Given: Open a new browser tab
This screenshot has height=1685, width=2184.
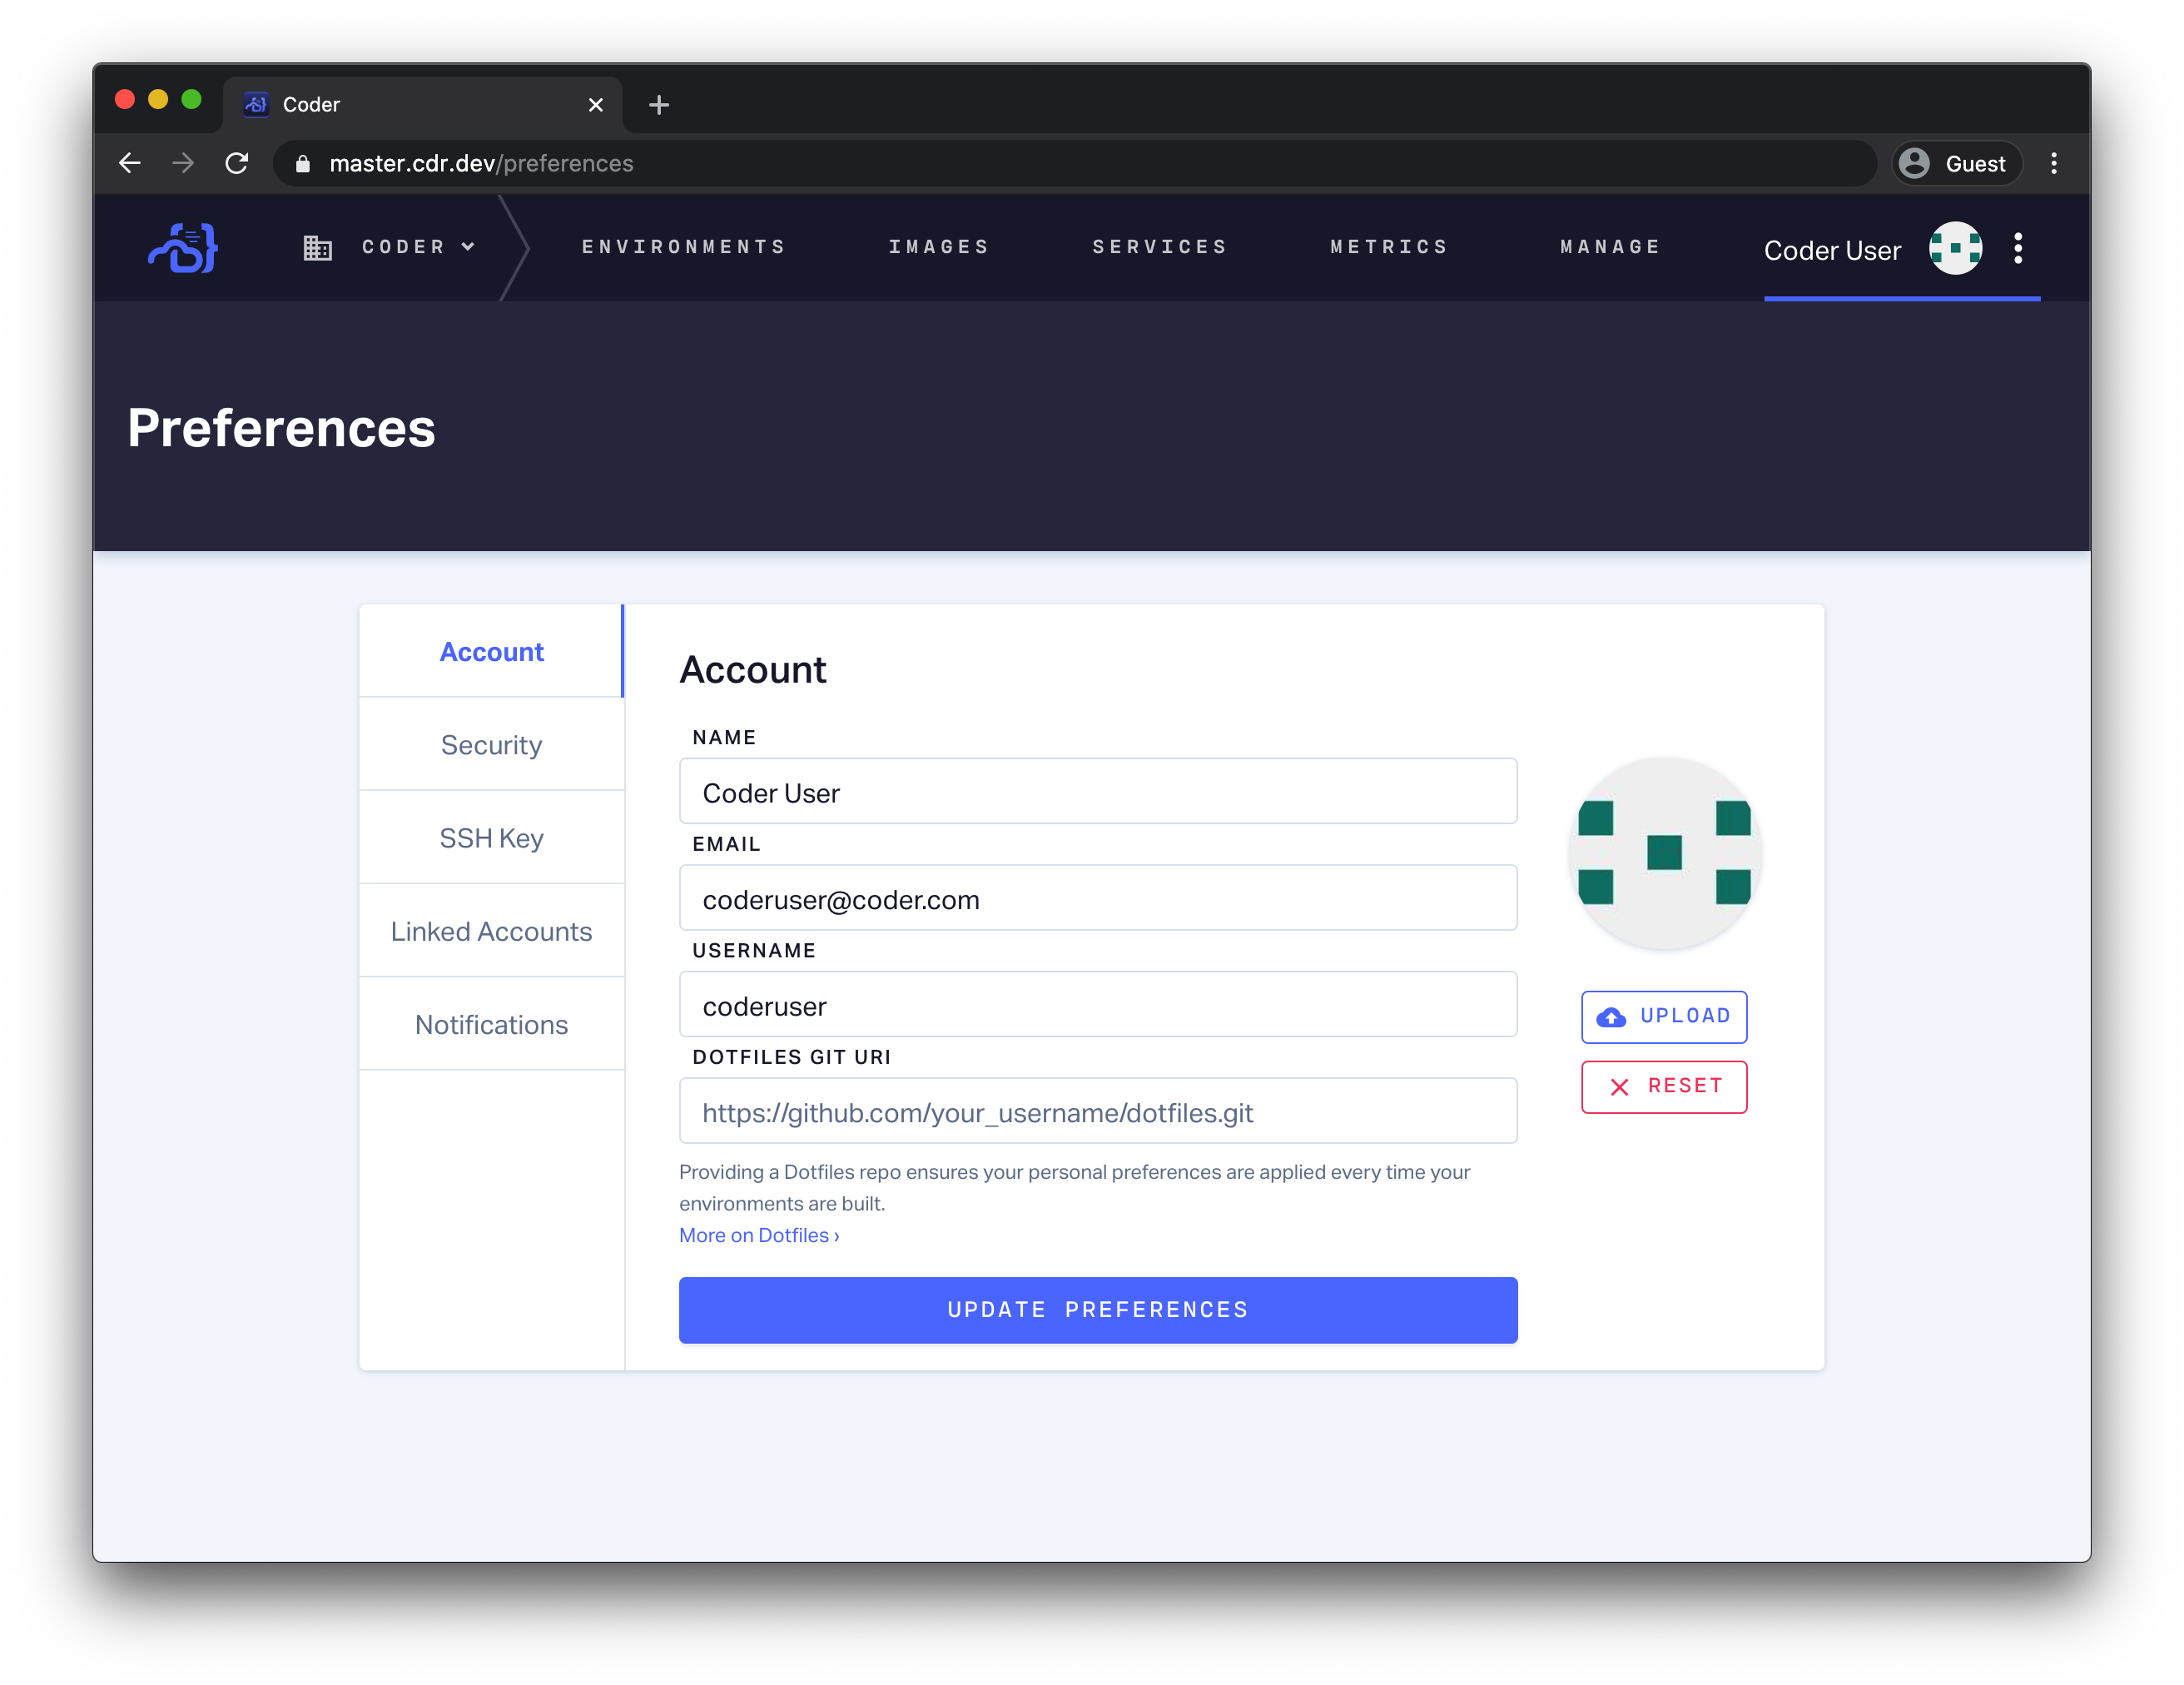Looking at the screenshot, I should pyautogui.click(x=658, y=105).
